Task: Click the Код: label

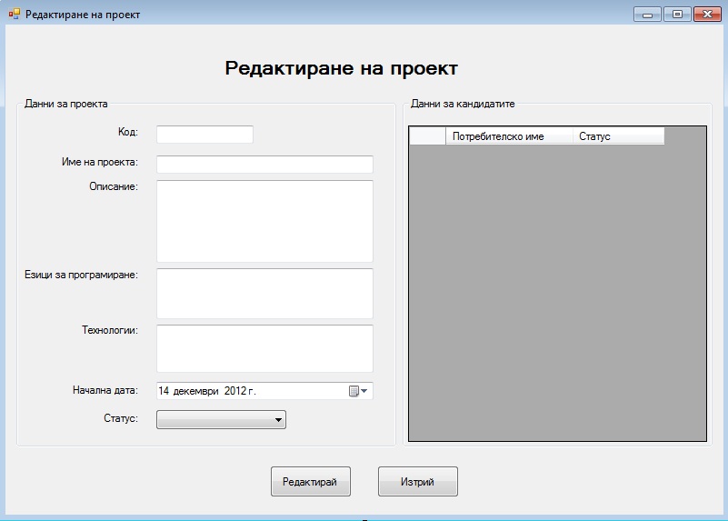Action: click(x=127, y=132)
